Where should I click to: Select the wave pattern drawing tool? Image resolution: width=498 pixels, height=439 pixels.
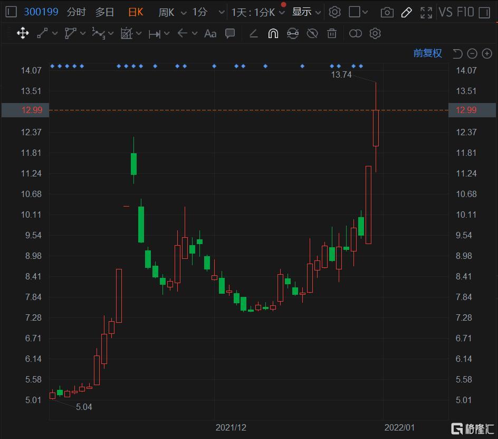[x=98, y=33]
